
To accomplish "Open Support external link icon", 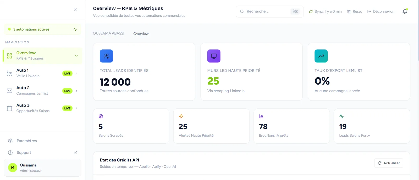I will (x=75, y=153).
